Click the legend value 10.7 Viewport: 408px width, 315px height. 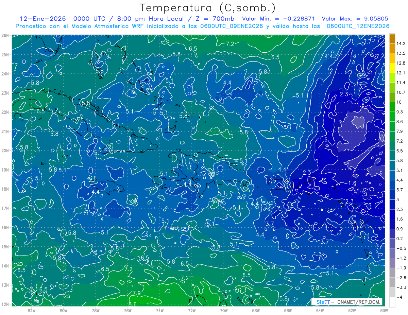pyautogui.click(x=402, y=92)
